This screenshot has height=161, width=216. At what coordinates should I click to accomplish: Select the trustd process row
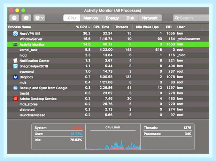pos(108,93)
